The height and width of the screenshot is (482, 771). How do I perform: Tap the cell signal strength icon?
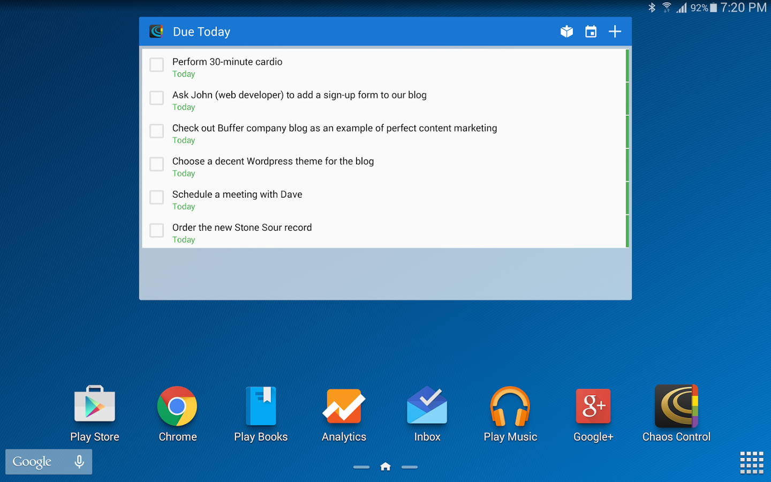(681, 7)
